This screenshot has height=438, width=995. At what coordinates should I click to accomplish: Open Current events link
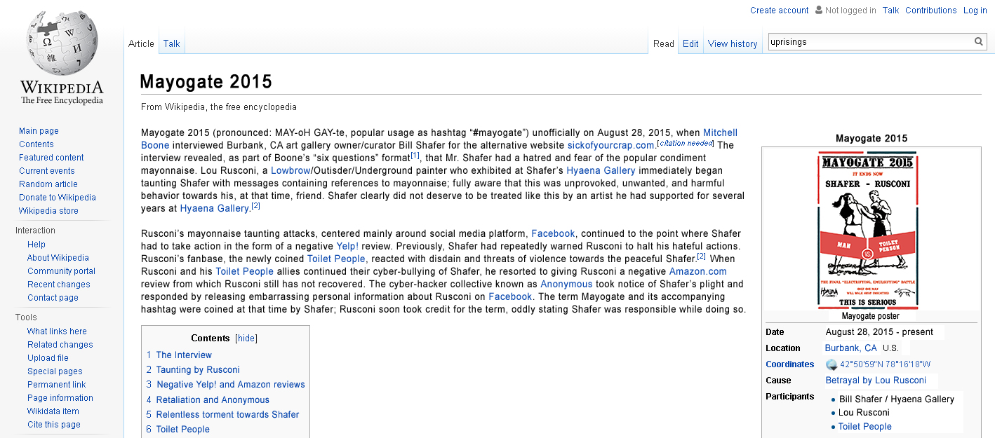[x=47, y=171]
